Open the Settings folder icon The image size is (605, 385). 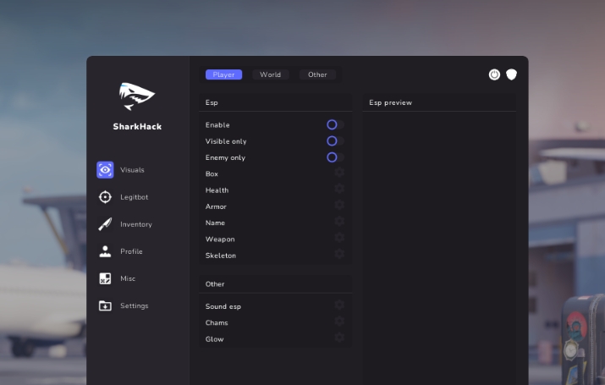coord(105,305)
